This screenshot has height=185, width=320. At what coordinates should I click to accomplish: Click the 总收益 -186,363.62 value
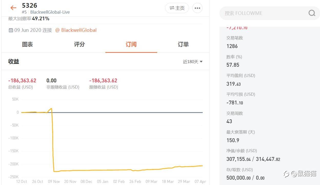click(x=22, y=81)
